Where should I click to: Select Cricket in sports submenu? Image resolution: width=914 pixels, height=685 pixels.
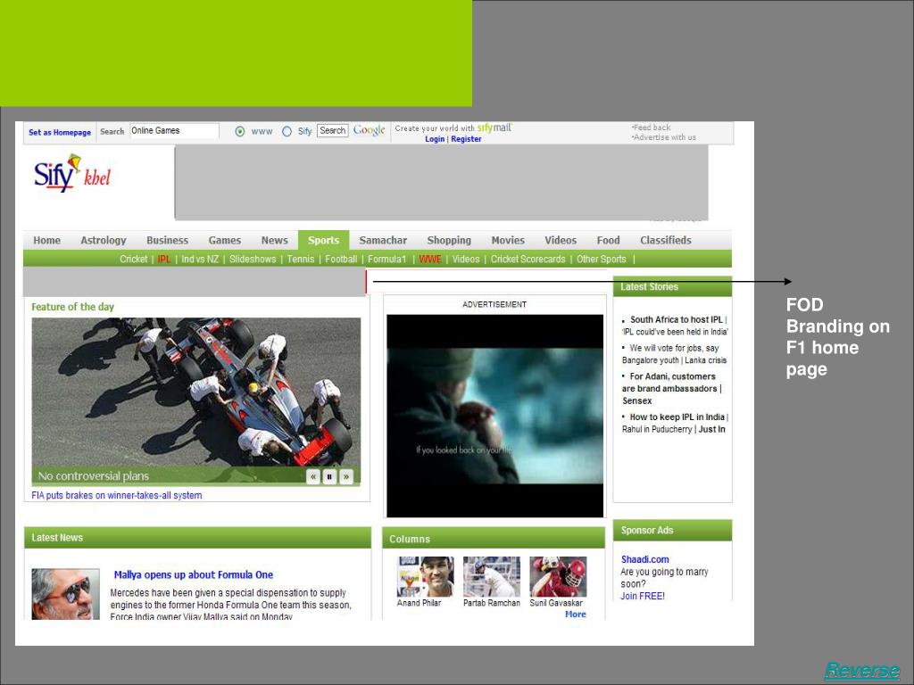(x=134, y=260)
